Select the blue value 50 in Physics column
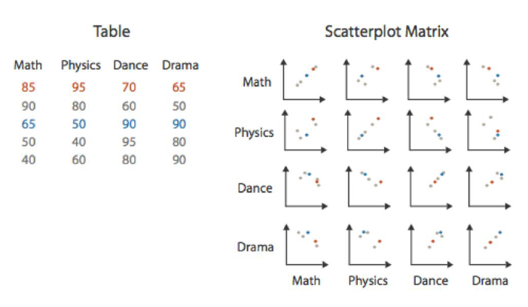 coord(79,124)
